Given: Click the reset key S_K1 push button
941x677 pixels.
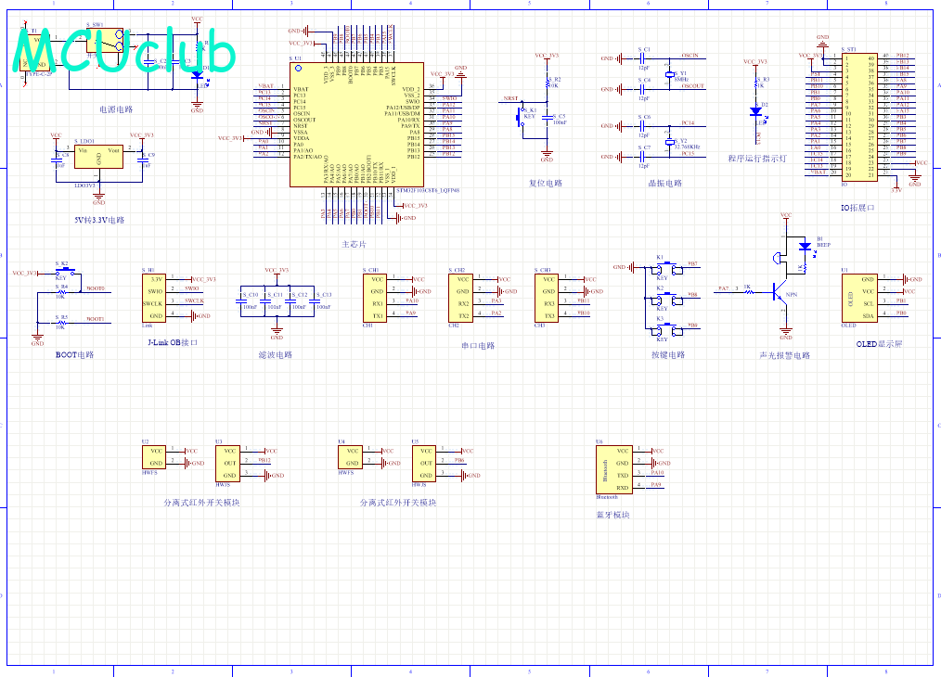Looking at the screenshot, I should click(520, 116).
